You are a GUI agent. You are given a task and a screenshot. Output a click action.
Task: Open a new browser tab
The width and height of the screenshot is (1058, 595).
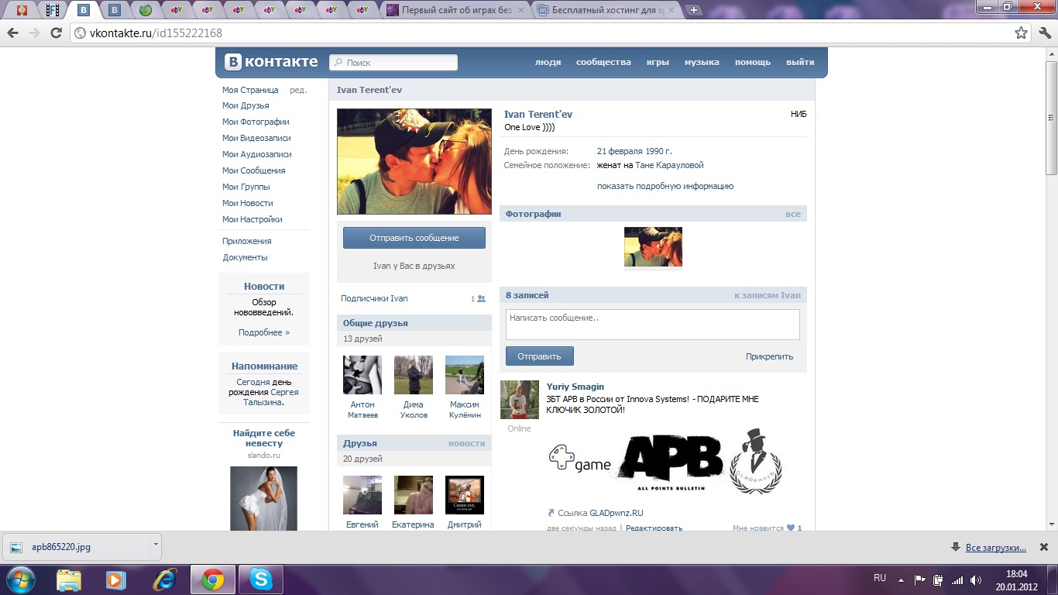pyautogui.click(x=694, y=10)
